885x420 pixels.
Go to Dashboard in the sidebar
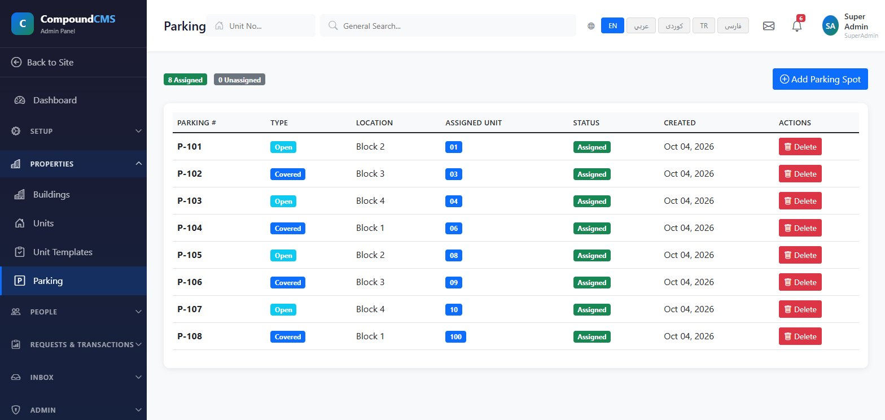[73, 100]
